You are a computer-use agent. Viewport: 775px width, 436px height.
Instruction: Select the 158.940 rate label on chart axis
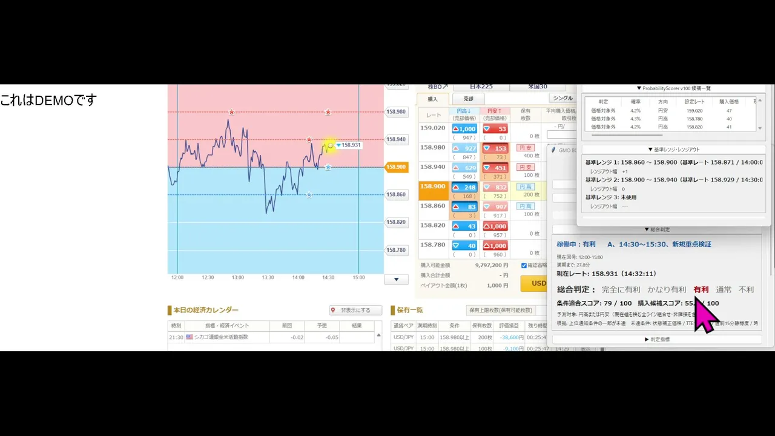point(396,139)
